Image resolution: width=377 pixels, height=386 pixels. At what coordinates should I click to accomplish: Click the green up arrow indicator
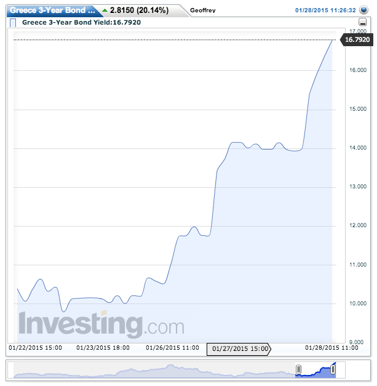(x=105, y=10)
